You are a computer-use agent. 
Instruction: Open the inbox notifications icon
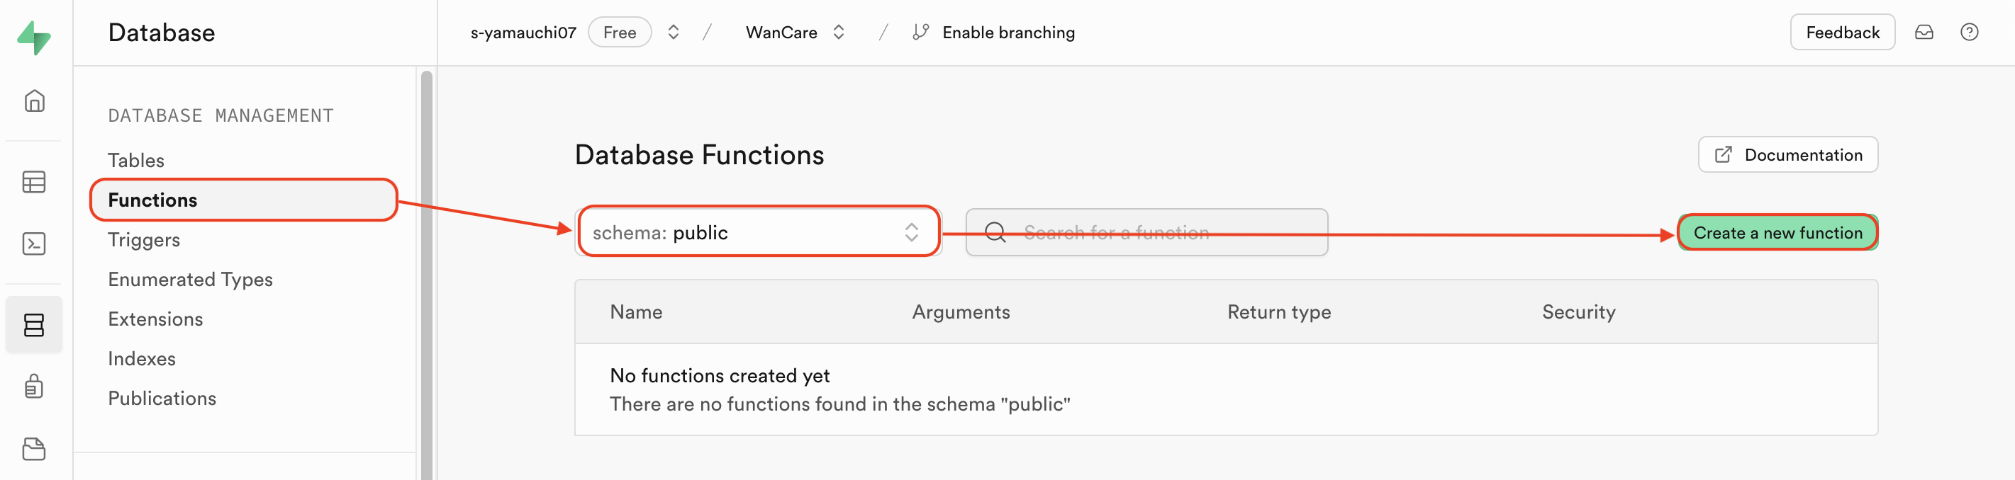point(1924,33)
